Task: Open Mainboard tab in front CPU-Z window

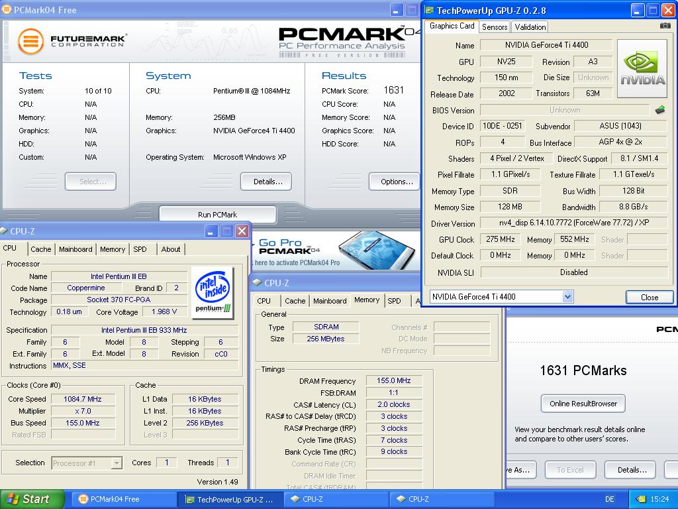Action: 75,249
